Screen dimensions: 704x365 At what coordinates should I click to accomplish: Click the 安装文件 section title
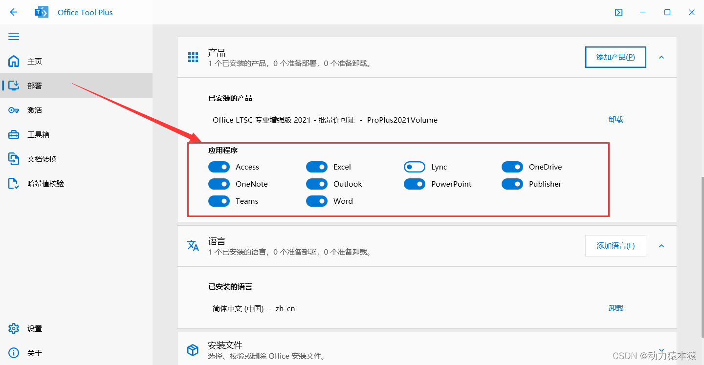[x=225, y=345]
